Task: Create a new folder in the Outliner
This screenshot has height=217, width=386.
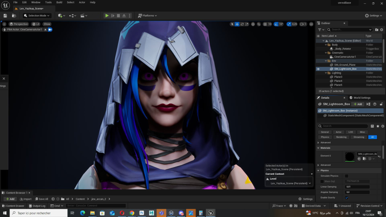Action: coord(377,30)
